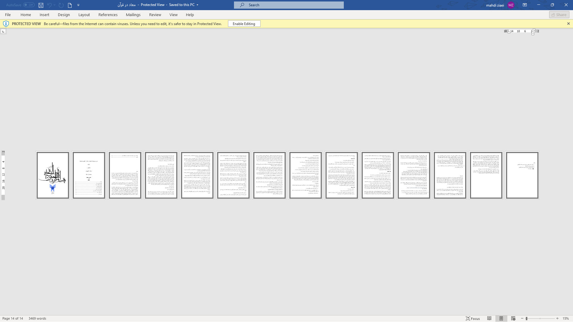Viewport: 573px width, 322px height.
Task: Click the Save icon in the toolbar
Action: pos(41,5)
